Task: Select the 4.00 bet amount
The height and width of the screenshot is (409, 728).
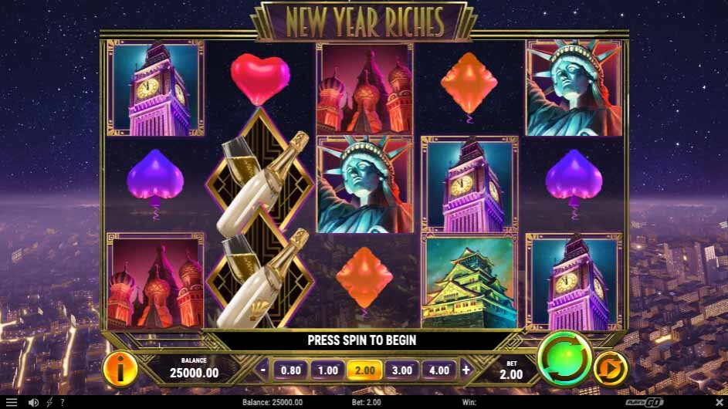Action: pos(438,370)
